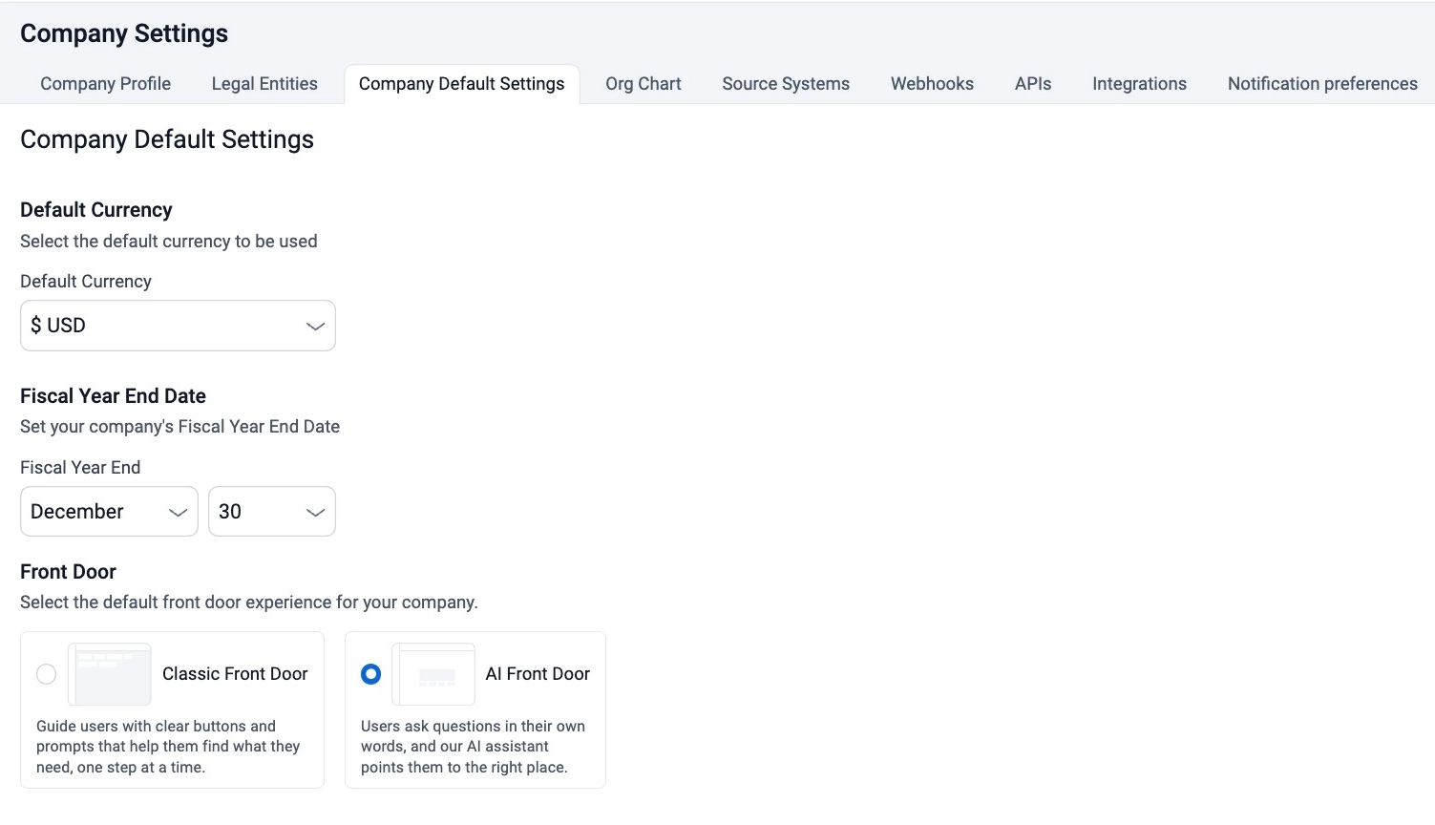Open the Source Systems tab

785,84
